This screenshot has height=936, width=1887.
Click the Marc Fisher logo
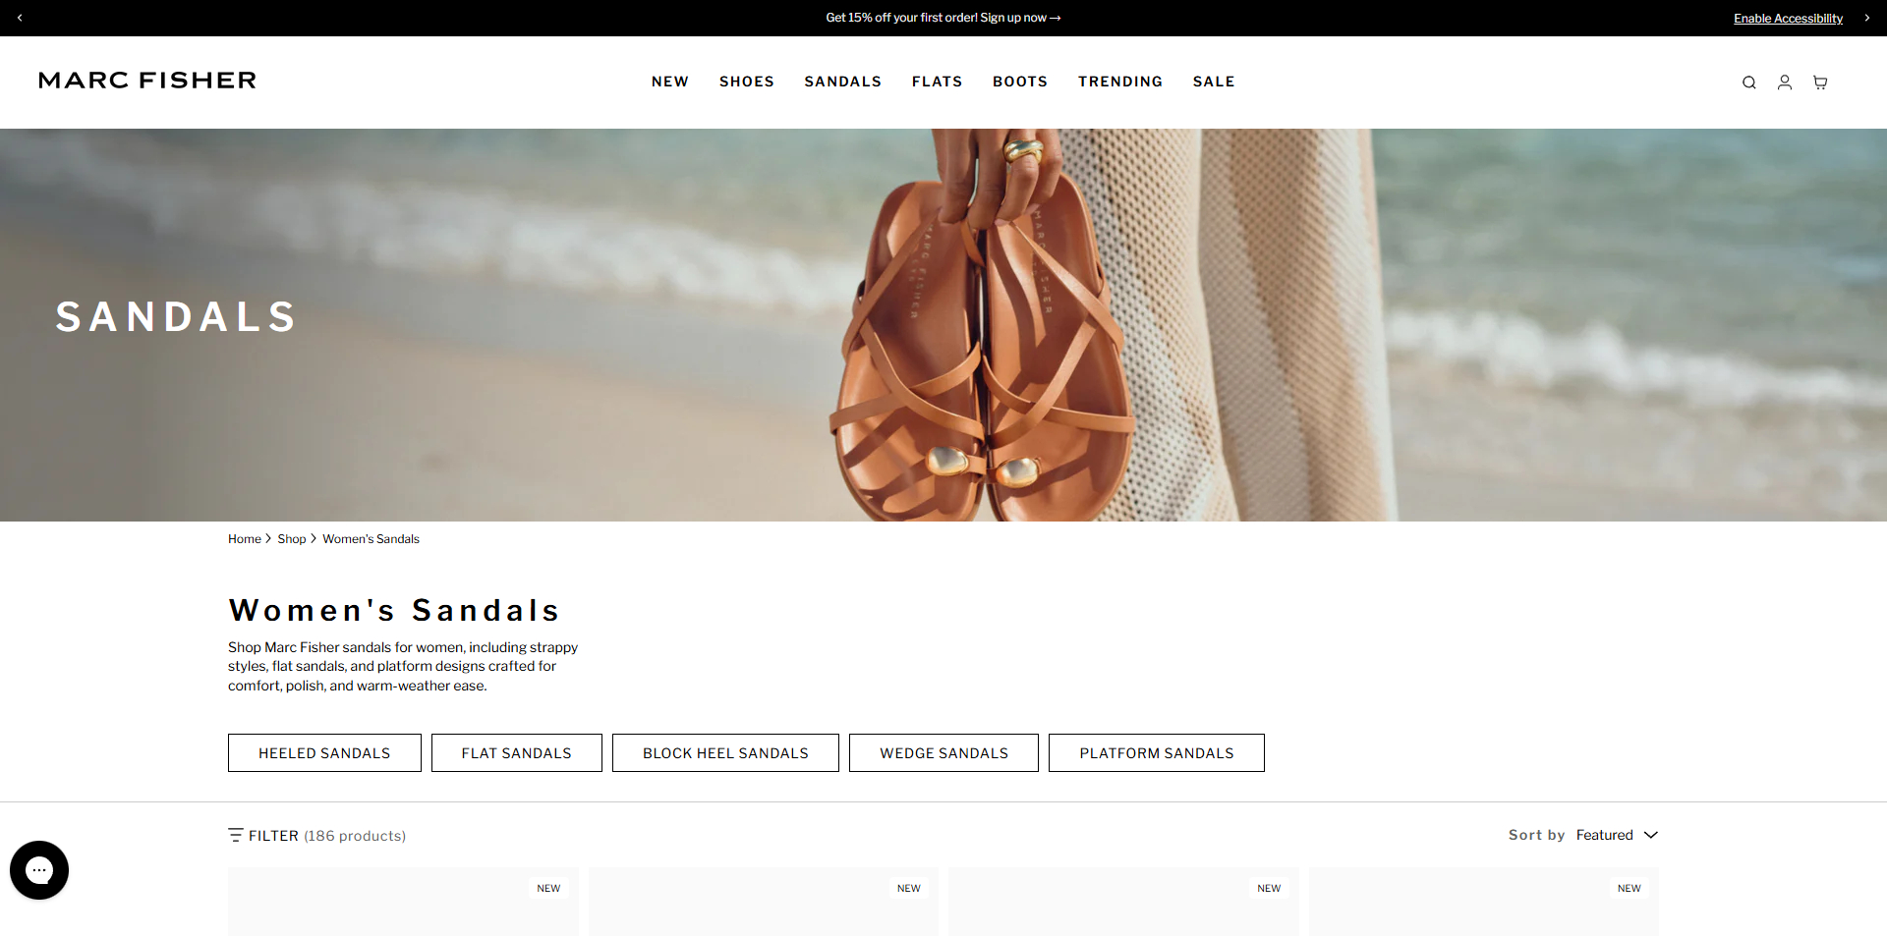click(x=147, y=81)
